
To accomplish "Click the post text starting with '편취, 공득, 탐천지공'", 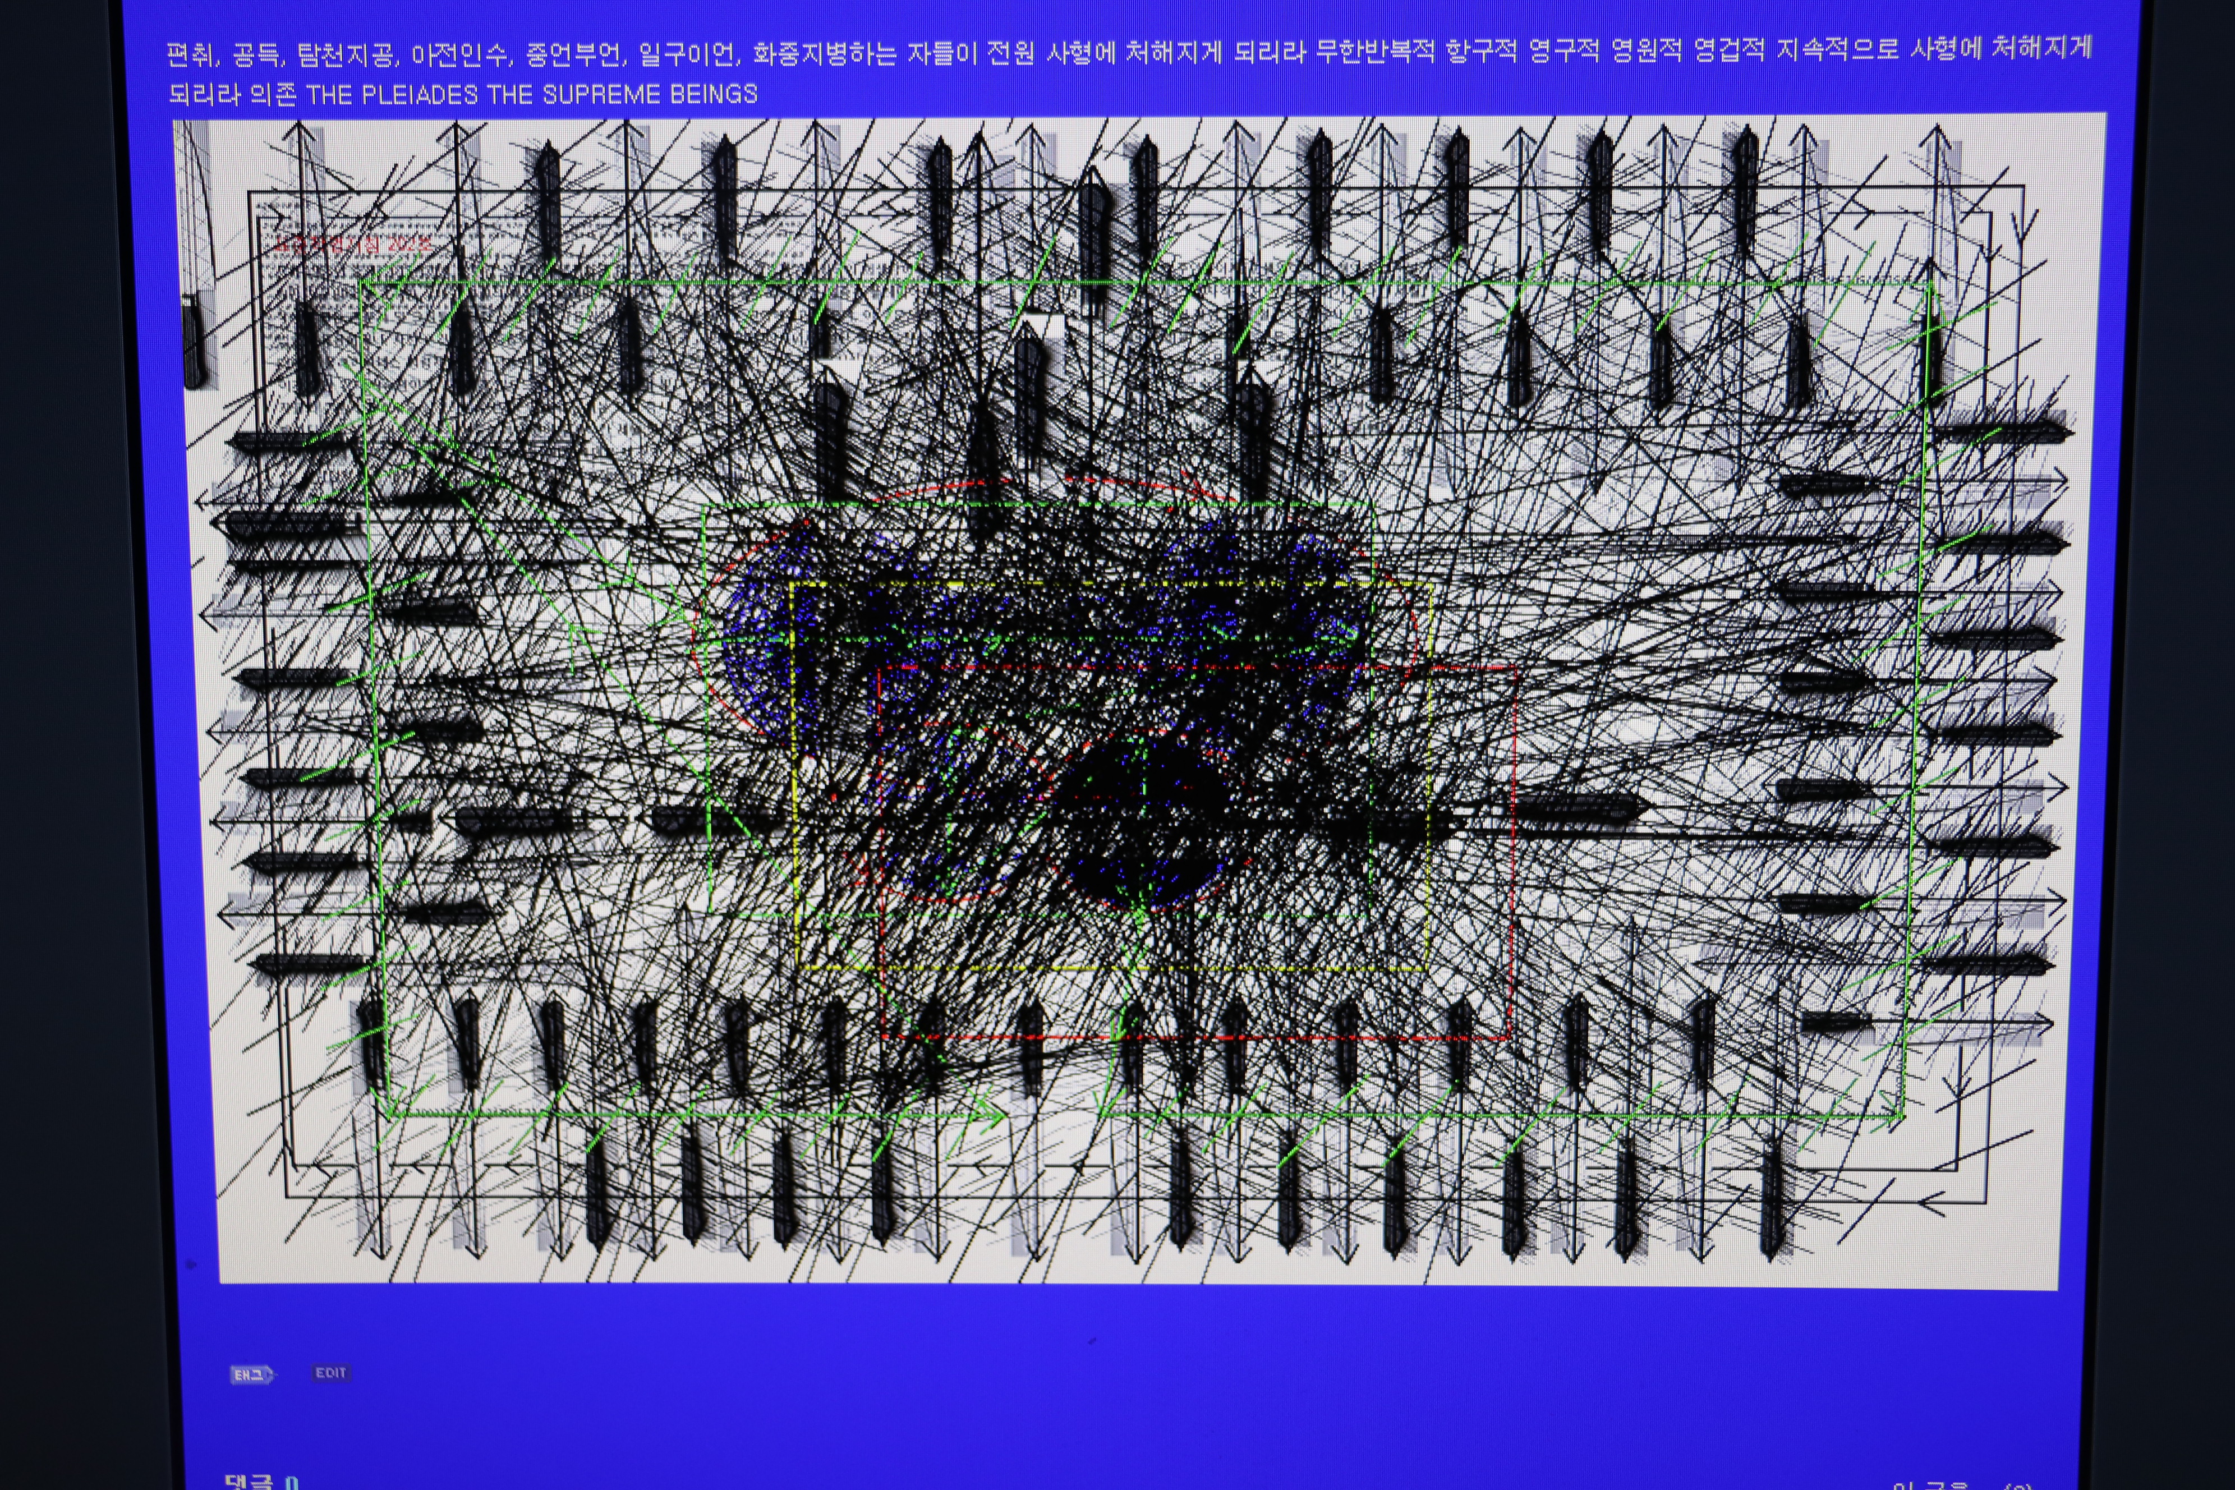I will [1129, 71].
